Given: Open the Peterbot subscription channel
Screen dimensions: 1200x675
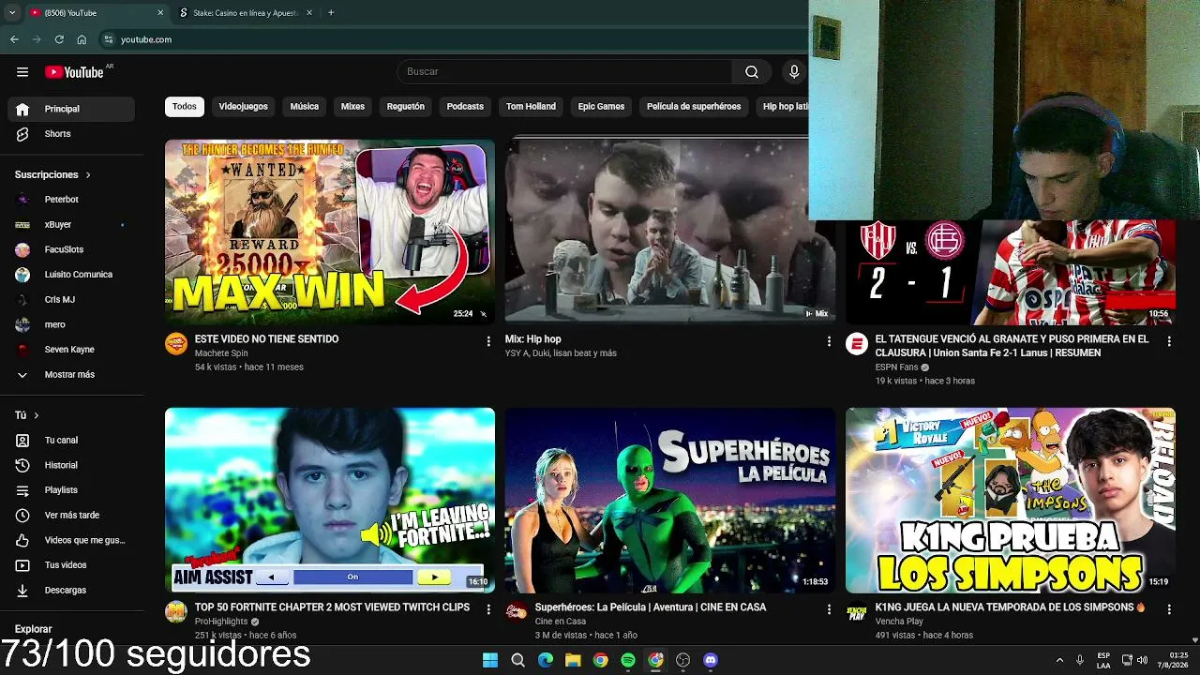Looking at the screenshot, I should pos(71,200).
